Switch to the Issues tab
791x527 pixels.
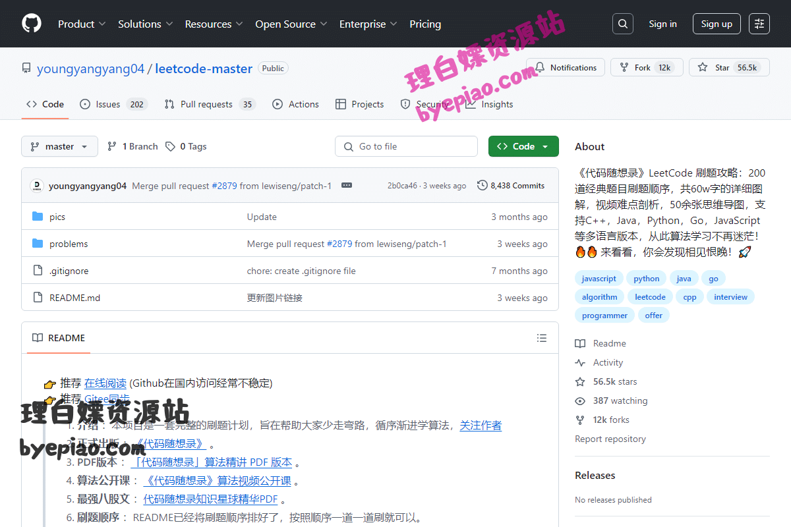coord(113,104)
